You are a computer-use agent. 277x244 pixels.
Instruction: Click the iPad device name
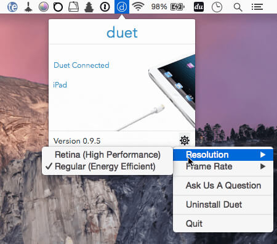click(60, 85)
